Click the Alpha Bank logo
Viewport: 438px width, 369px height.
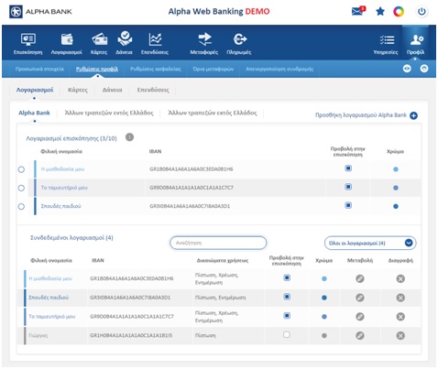[41, 12]
